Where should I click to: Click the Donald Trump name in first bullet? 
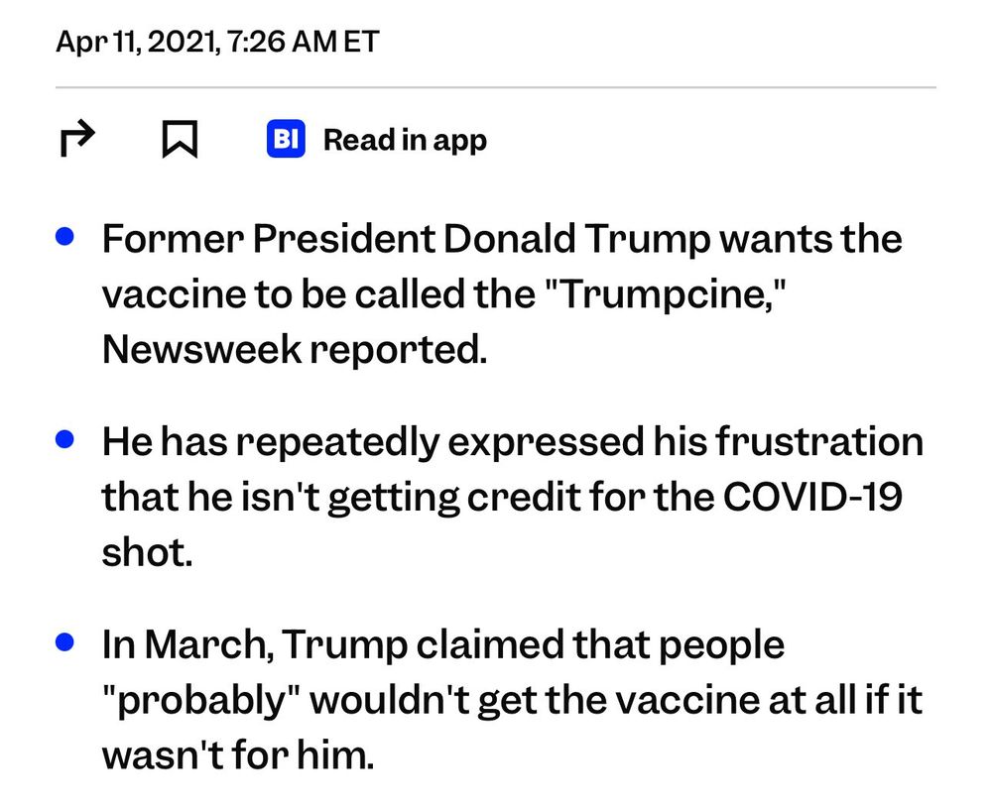[x=575, y=239]
